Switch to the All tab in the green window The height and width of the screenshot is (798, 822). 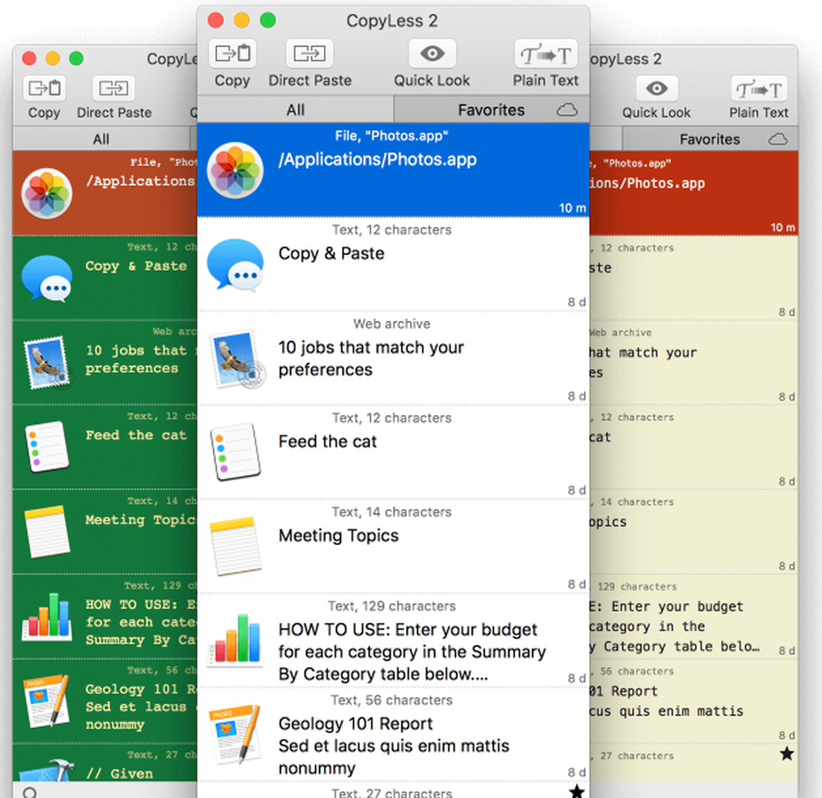(x=101, y=140)
